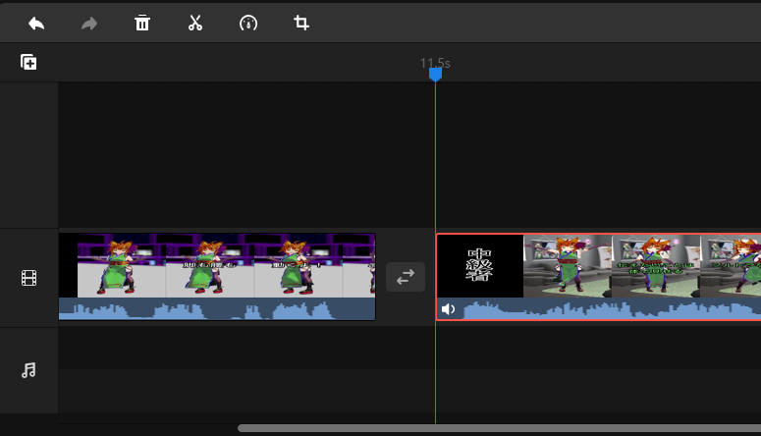Click the music note audio track icon
This screenshot has width=761, height=436.
(28, 370)
